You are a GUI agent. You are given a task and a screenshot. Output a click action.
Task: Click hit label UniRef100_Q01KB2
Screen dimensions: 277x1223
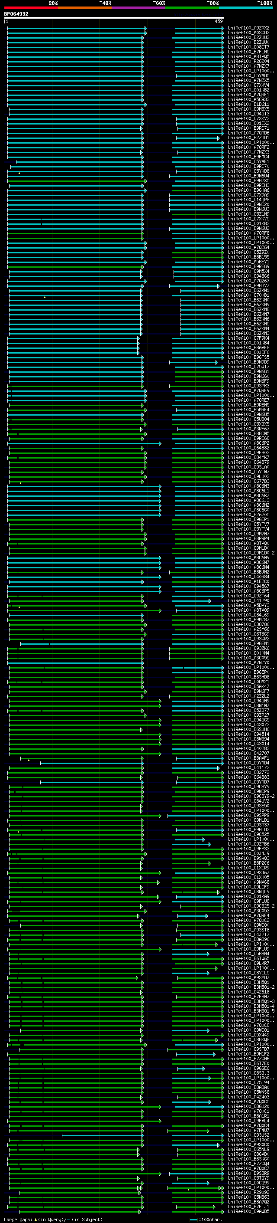[x=248, y=90]
